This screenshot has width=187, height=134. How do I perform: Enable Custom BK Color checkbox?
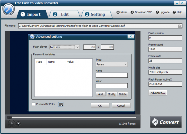pyautogui.click(x=33, y=104)
